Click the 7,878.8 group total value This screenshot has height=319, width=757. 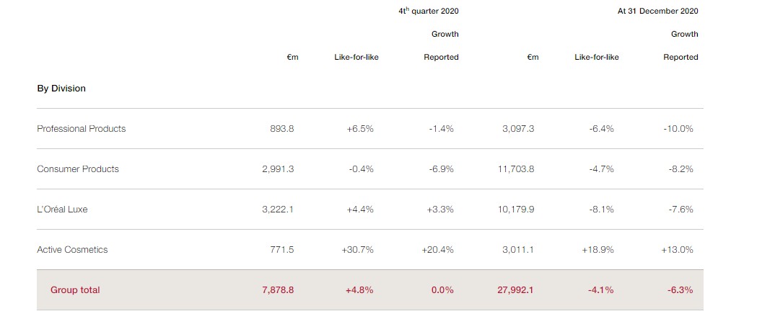[x=278, y=290]
